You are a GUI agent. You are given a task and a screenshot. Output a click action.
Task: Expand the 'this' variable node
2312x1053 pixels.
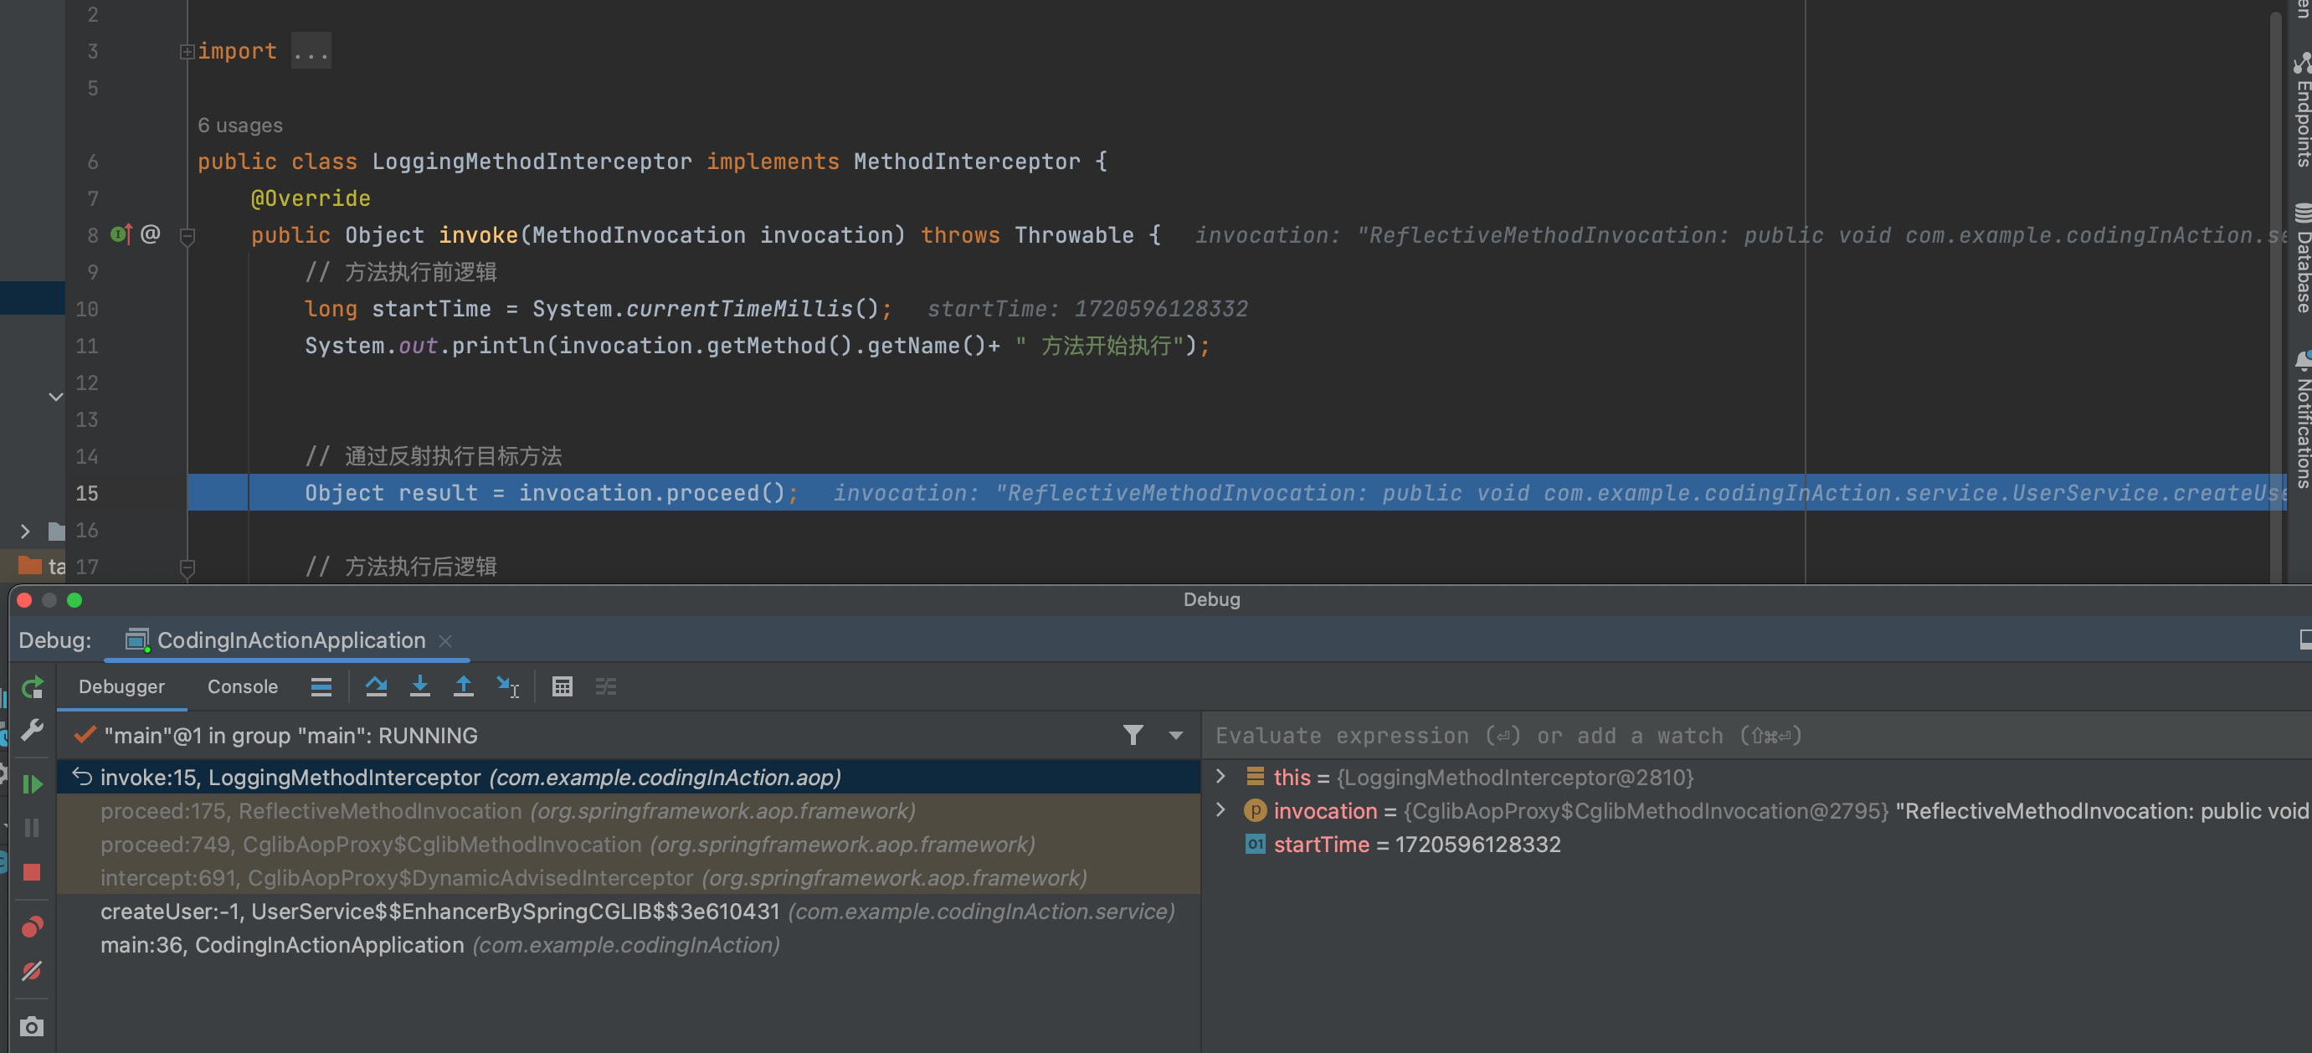[1220, 777]
